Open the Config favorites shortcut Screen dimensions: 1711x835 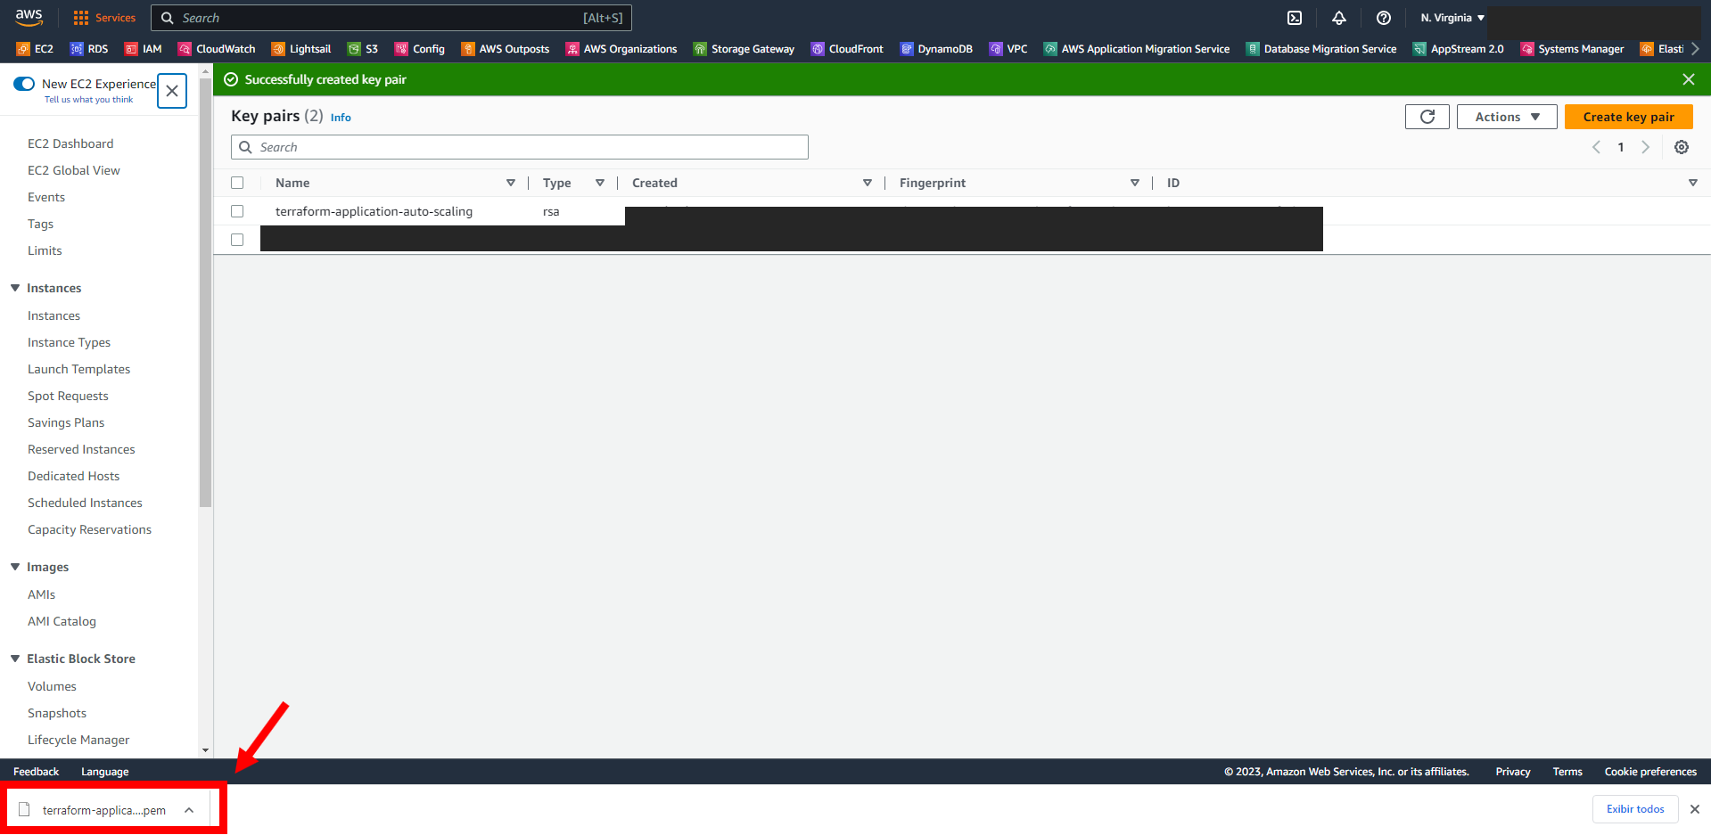tap(420, 49)
